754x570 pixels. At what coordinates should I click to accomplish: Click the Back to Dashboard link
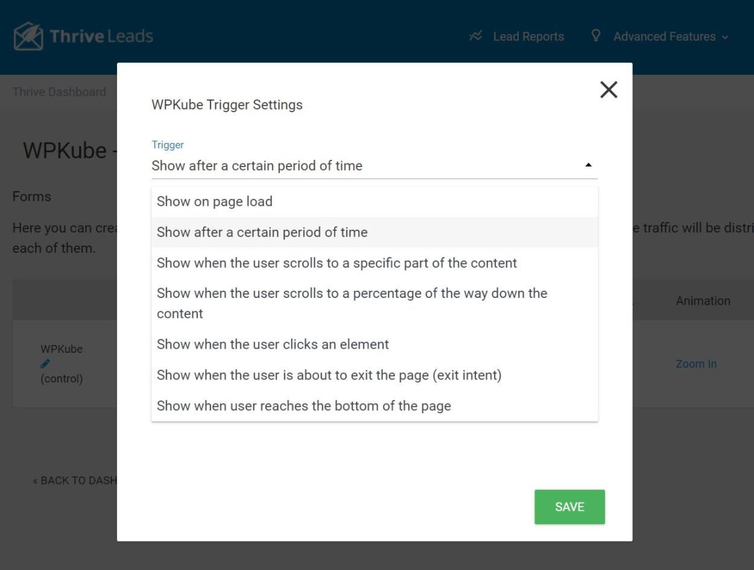75,481
